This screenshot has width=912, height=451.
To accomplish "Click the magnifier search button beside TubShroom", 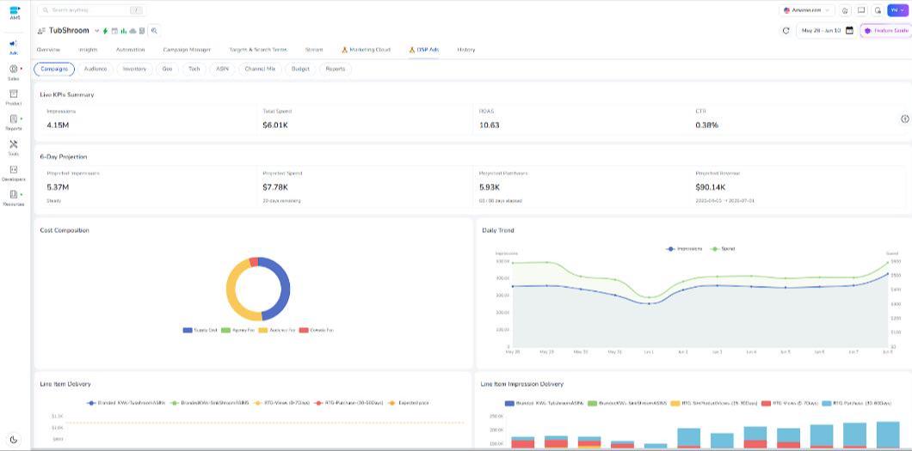I will (155, 31).
